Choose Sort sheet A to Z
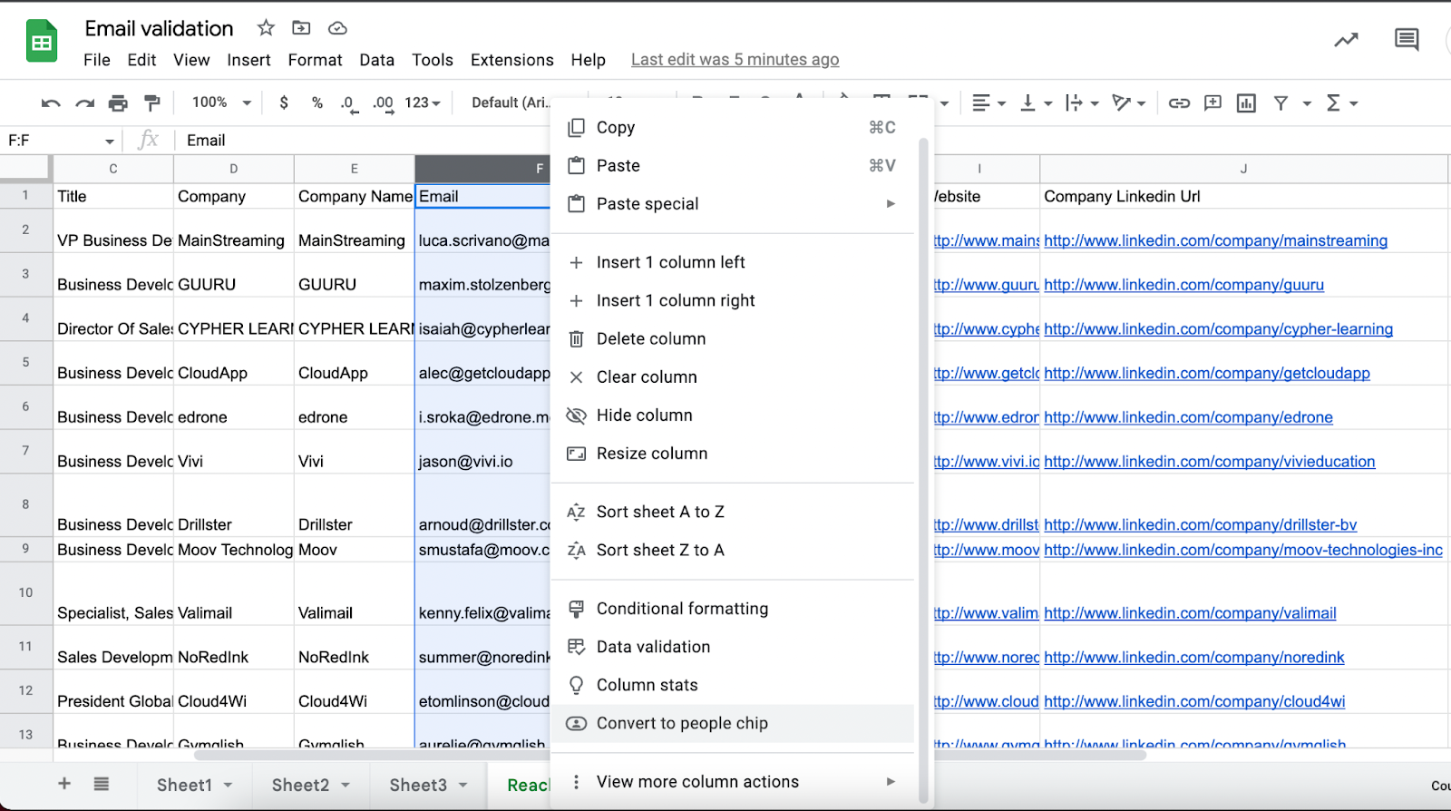The width and height of the screenshot is (1451, 811). 732,512
